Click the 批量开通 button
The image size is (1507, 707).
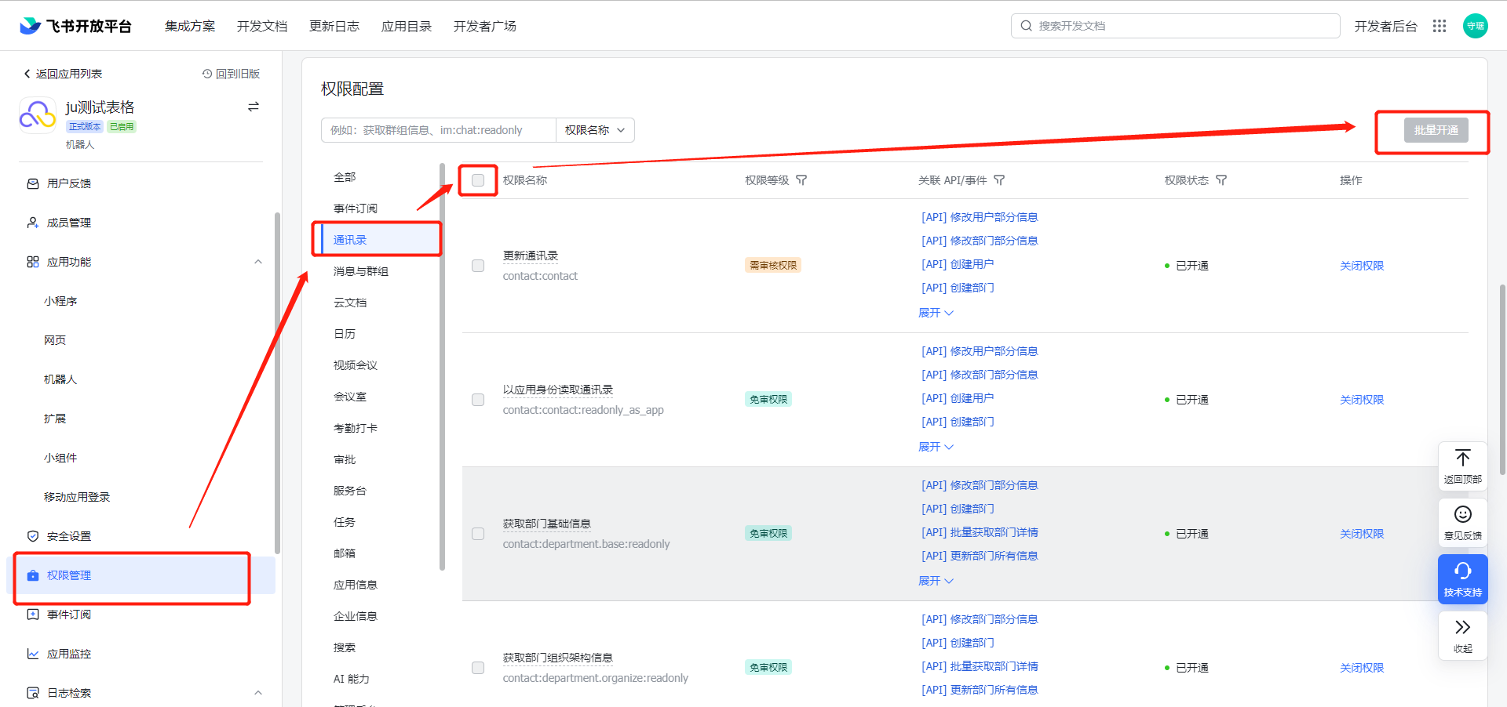pyautogui.click(x=1436, y=130)
